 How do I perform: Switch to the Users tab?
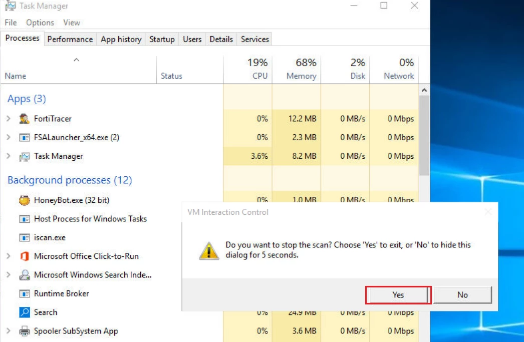click(x=192, y=39)
